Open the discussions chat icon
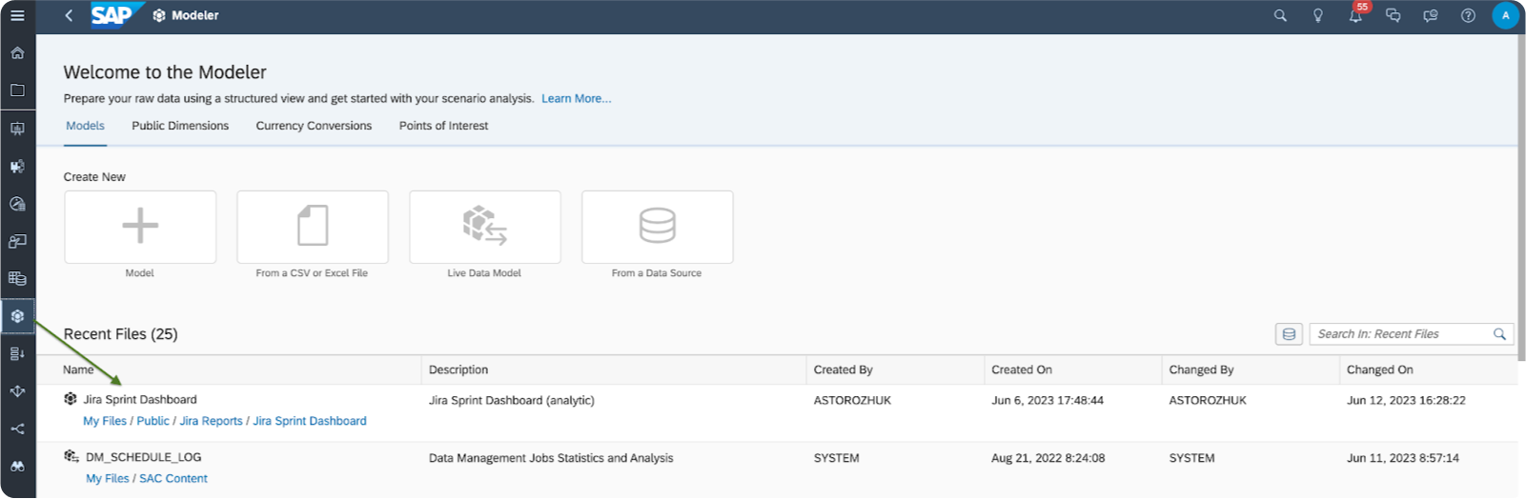1526x499 pixels. [1393, 15]
